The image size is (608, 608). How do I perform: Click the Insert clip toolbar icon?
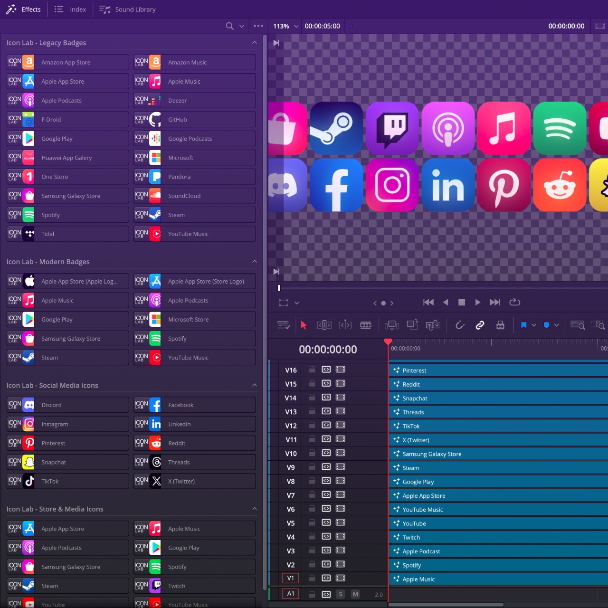pyautogui.click(x=392, y=325)
